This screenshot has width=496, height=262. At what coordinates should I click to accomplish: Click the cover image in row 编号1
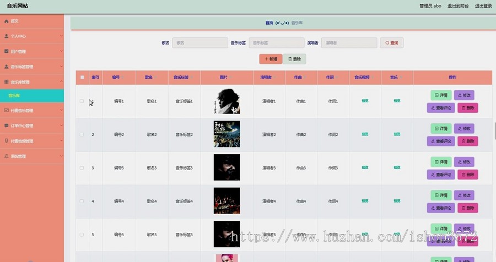[x=227, y=101]
